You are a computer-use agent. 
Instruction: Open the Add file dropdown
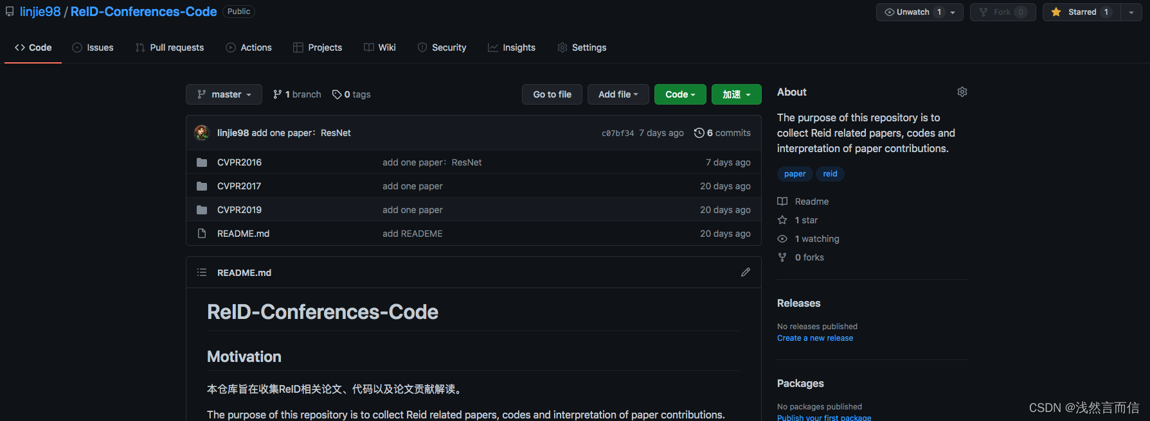[x=618, y=94]
